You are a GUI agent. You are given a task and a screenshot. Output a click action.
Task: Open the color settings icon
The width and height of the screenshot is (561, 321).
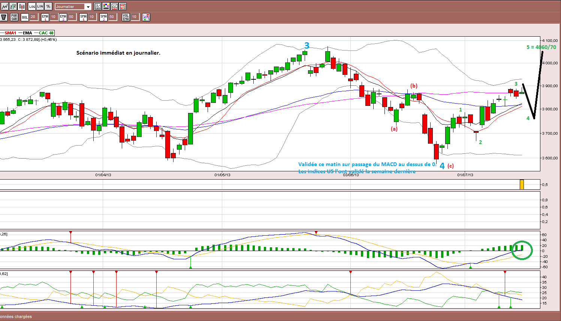tap(106, 6)
